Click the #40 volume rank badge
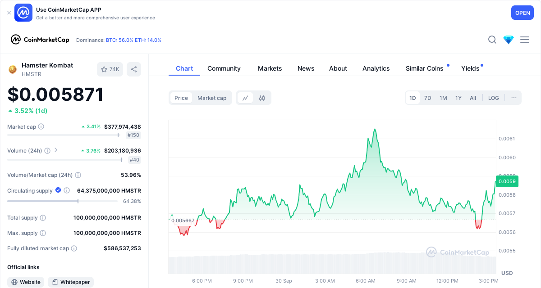541x288 pixels. (x=135, y=160)
